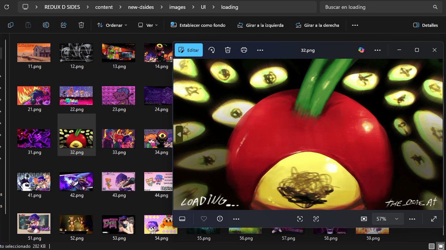Navigate to REDUX D SIDES breadcrumb

62,7
